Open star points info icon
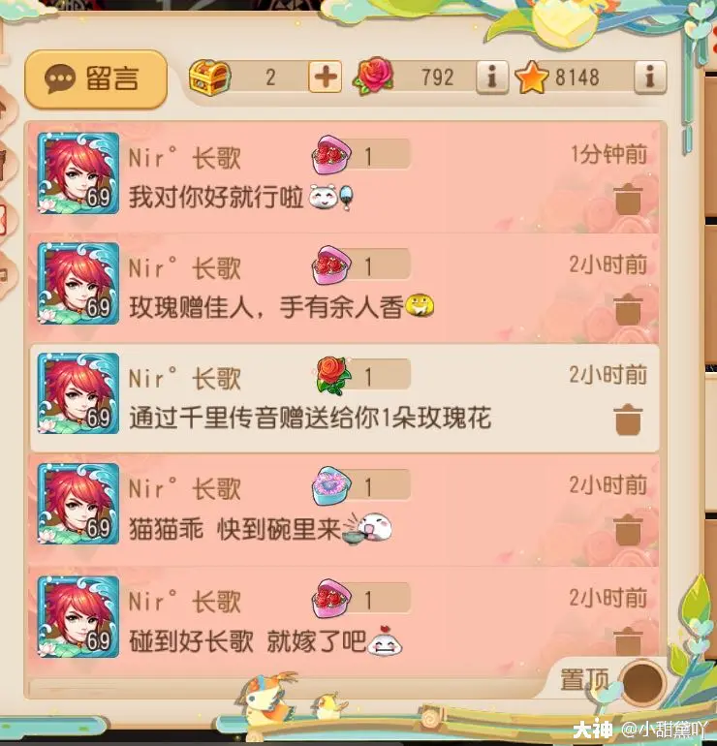The width and height of the screenshot is (717, 746). pyautogui.click(x=650, y=77)
